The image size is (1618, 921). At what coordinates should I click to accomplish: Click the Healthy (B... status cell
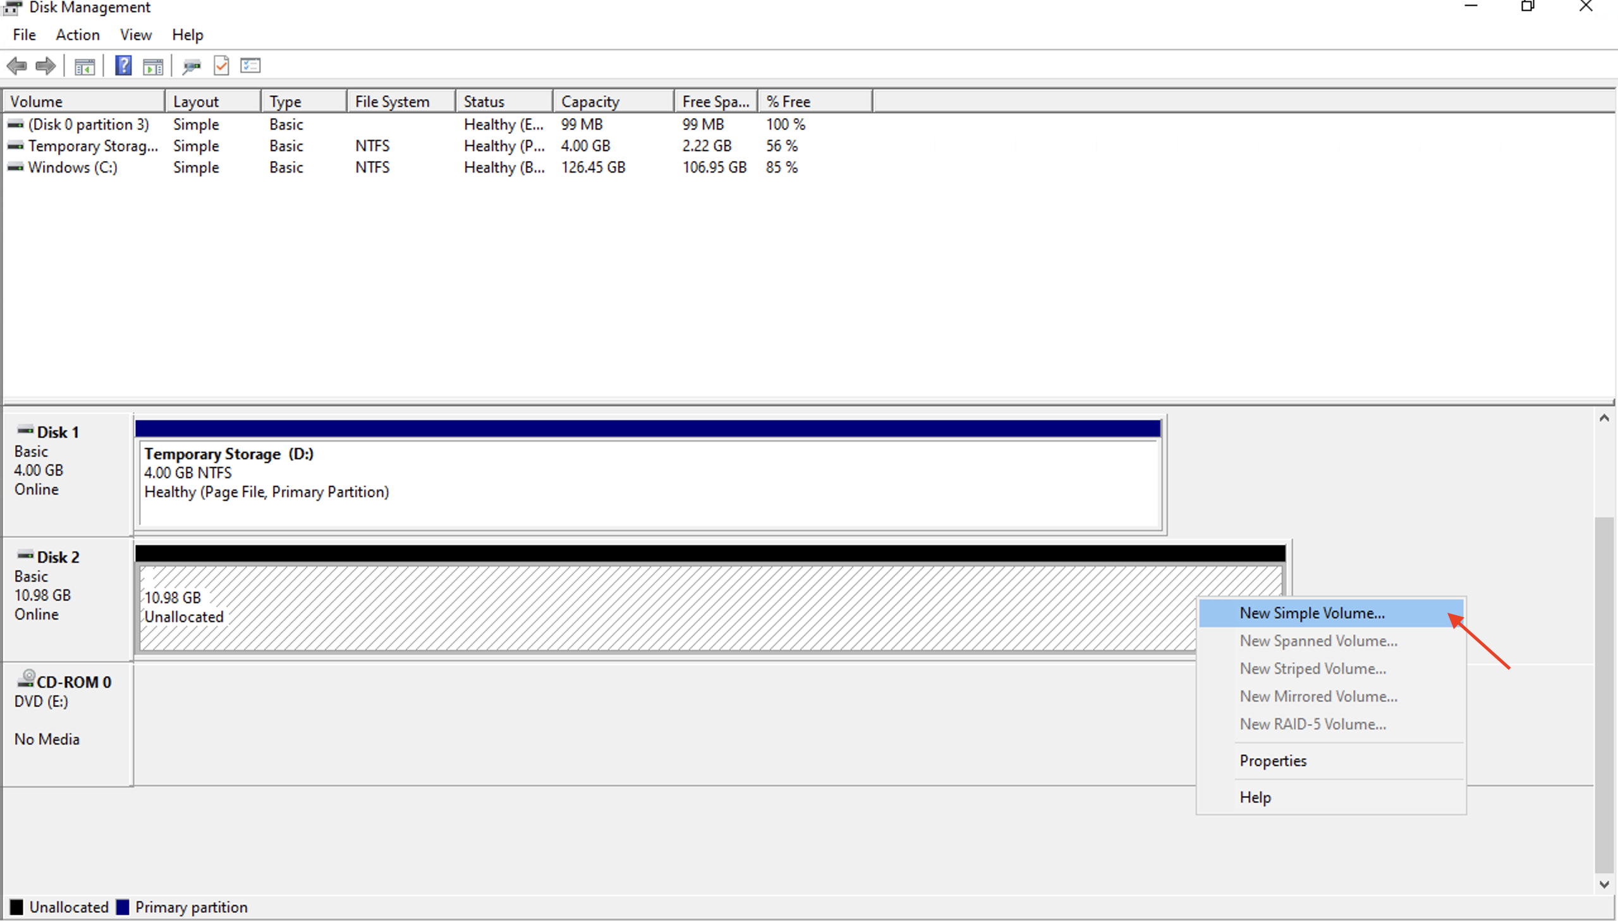point(504,167)
